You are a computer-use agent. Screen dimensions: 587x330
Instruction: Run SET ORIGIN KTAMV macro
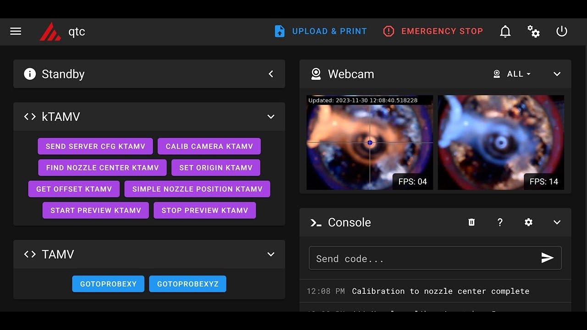click(x=216, y=168)
